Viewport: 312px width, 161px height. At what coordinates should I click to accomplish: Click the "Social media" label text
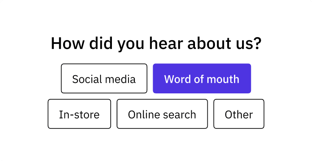coord(104,79)
